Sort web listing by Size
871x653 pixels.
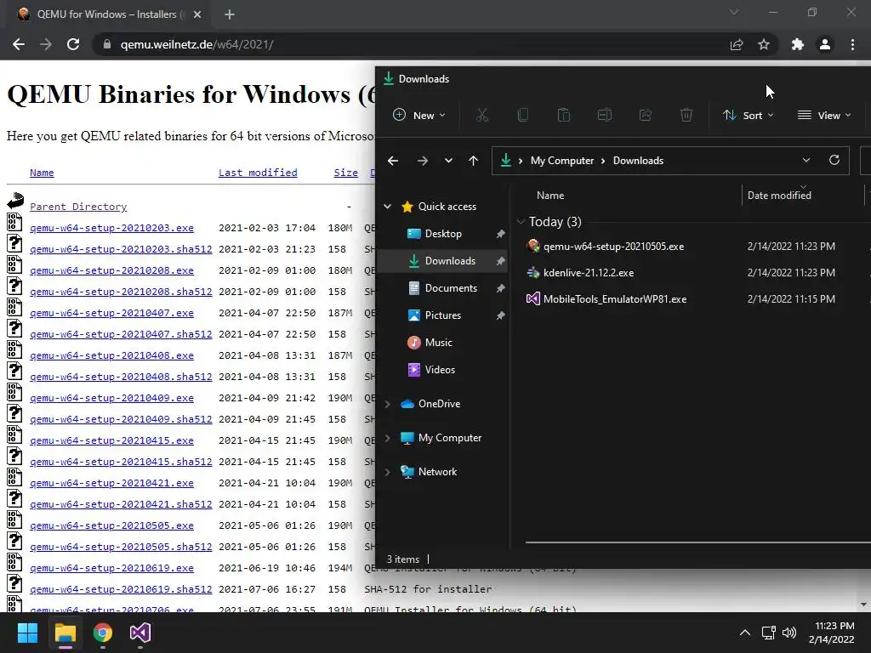click(345, 173)
